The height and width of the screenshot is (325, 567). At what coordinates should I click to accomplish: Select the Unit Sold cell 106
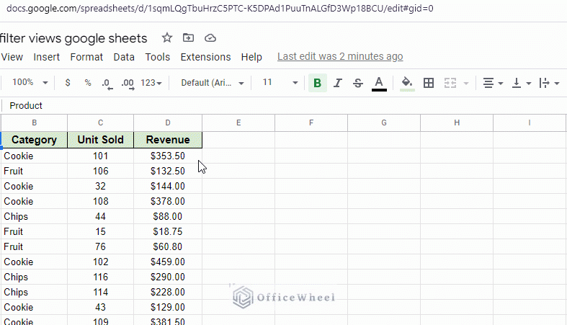[101, 171]
